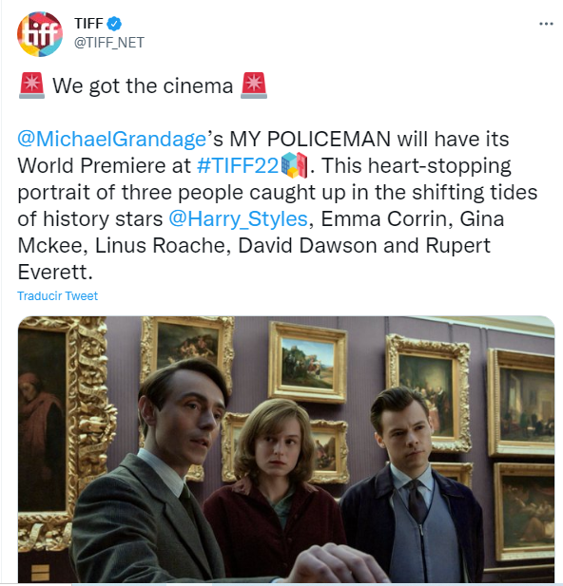Open the tweet's three-dot more menu
The width and height of the screenshot is (563, 586).
pos(546,24)
